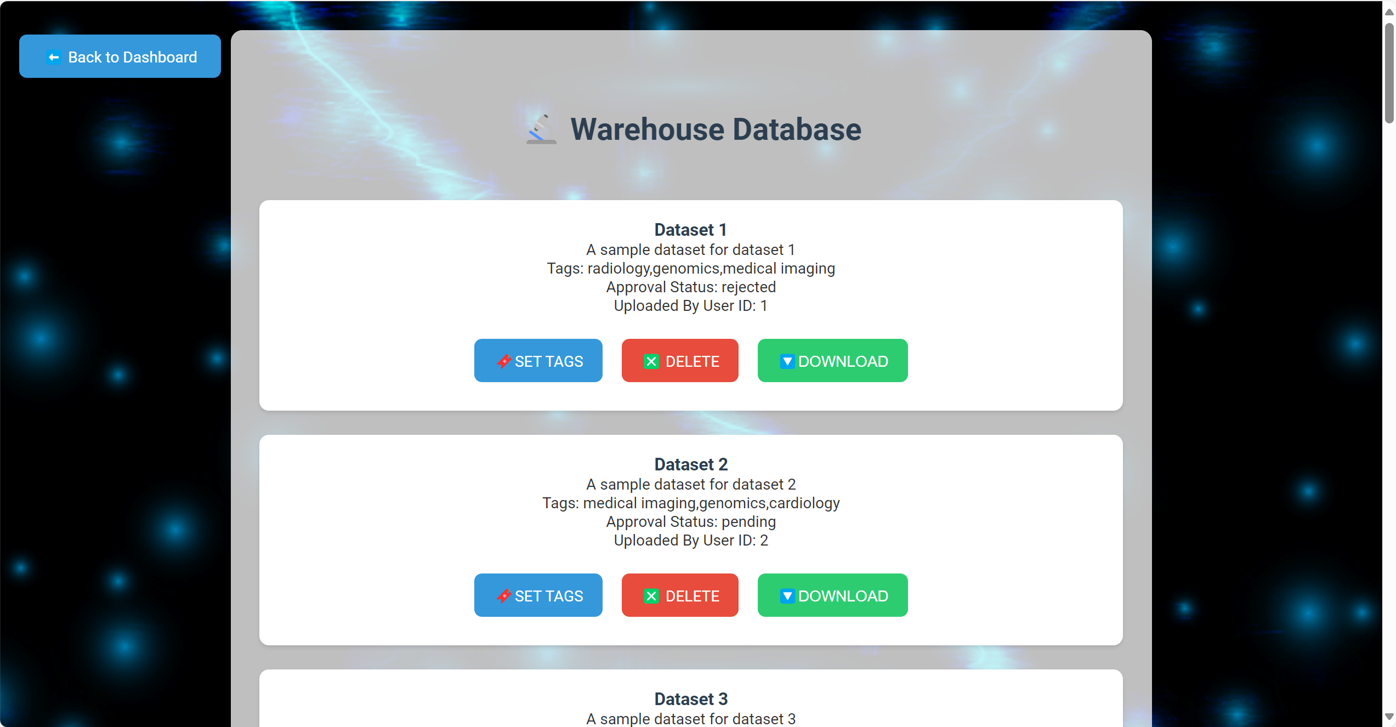The width and height of the screenshot is (1396, 727).
Task: Click the X icon on Dataset 1 Delete
Action: coord(651,361)
